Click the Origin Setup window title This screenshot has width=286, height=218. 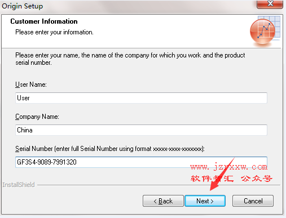[22, 6]
